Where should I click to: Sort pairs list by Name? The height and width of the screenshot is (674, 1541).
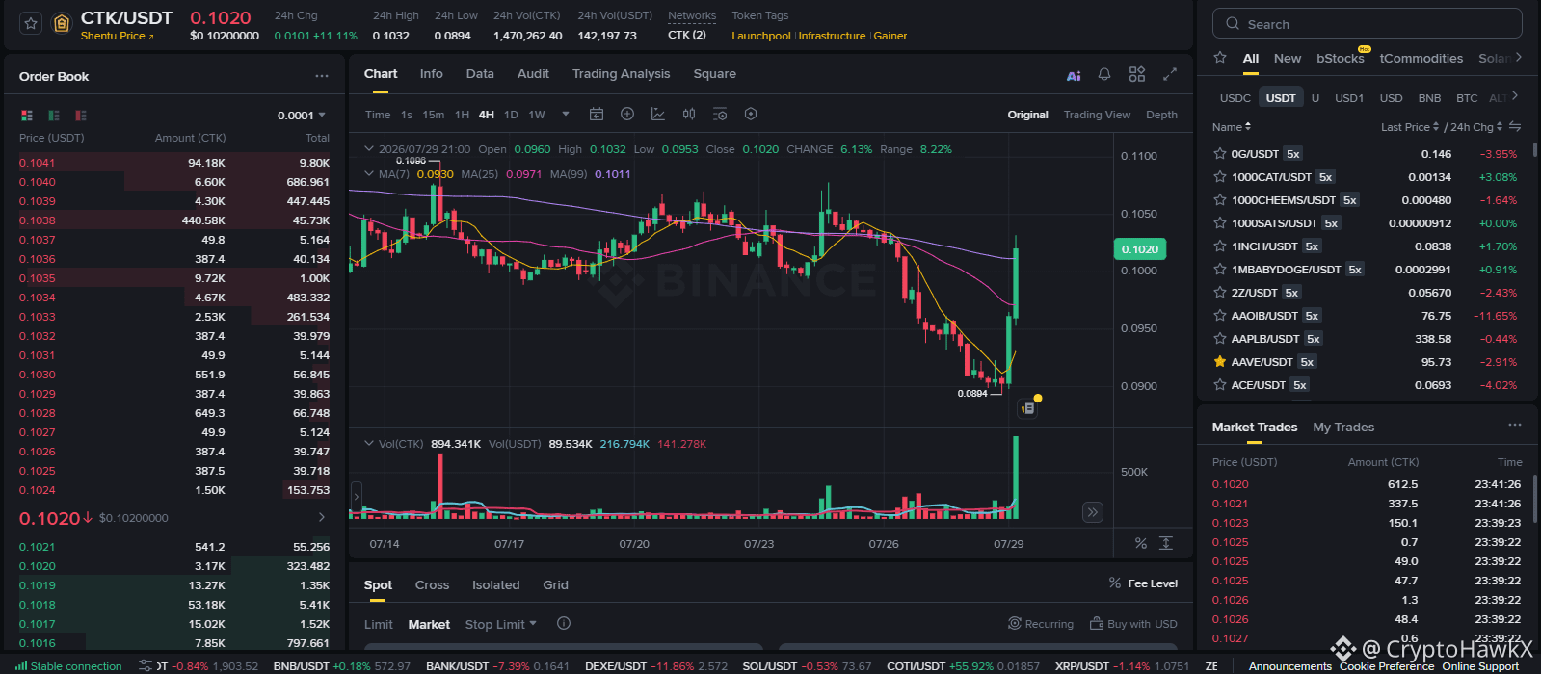1232,127
